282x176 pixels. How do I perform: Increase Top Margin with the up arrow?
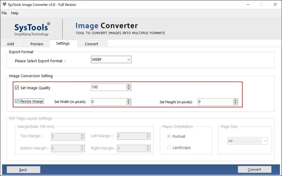(x=82, y=135)
